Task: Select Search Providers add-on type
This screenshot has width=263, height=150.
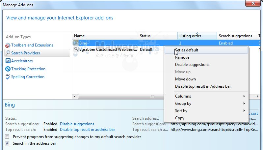Action: coord(37,53)
